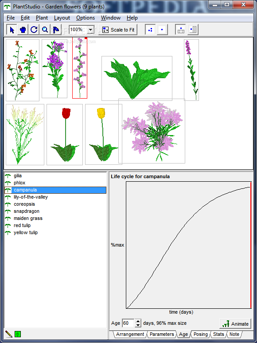This screenshot has height=343, width=257.
Task: Click the plant icon beside snapdragon
Action: tap(8, 211)
